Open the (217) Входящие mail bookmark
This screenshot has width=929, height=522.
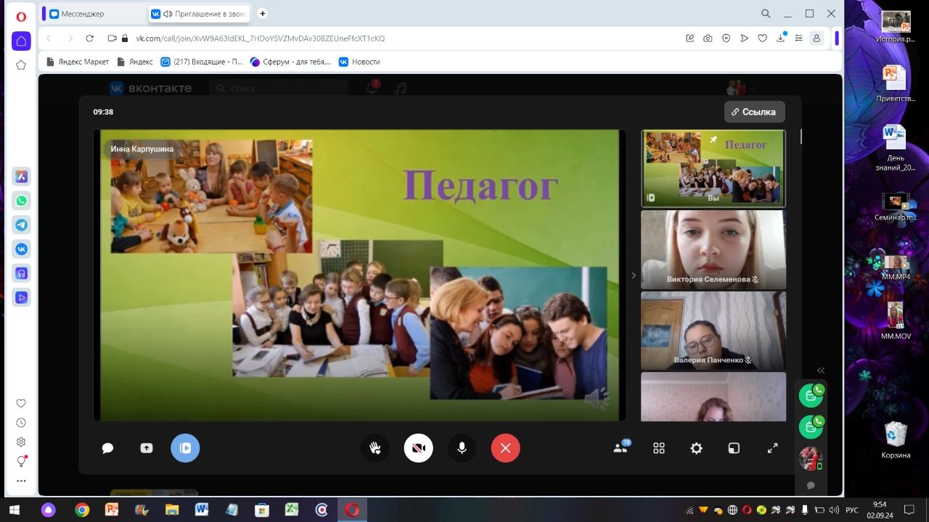coord(202,62)
